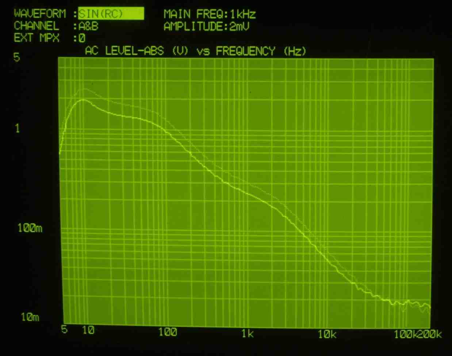Click the 1k label on frequency axis

click(x=248, y=333)
